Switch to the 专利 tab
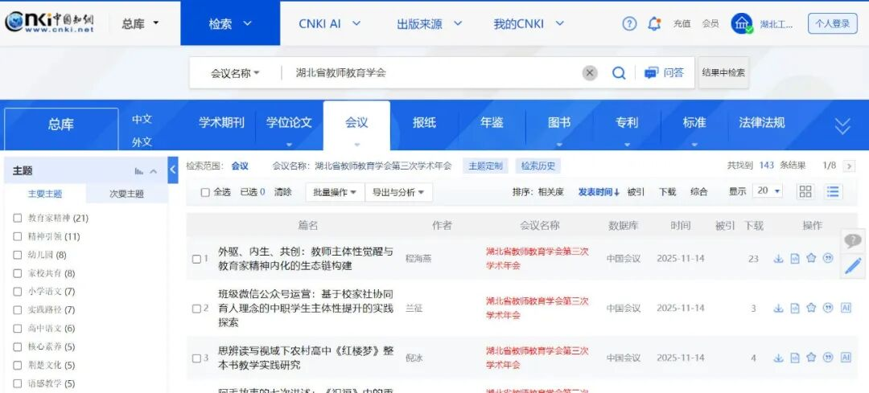This screenshot has width=869, height=393. (x=627, y=123)
